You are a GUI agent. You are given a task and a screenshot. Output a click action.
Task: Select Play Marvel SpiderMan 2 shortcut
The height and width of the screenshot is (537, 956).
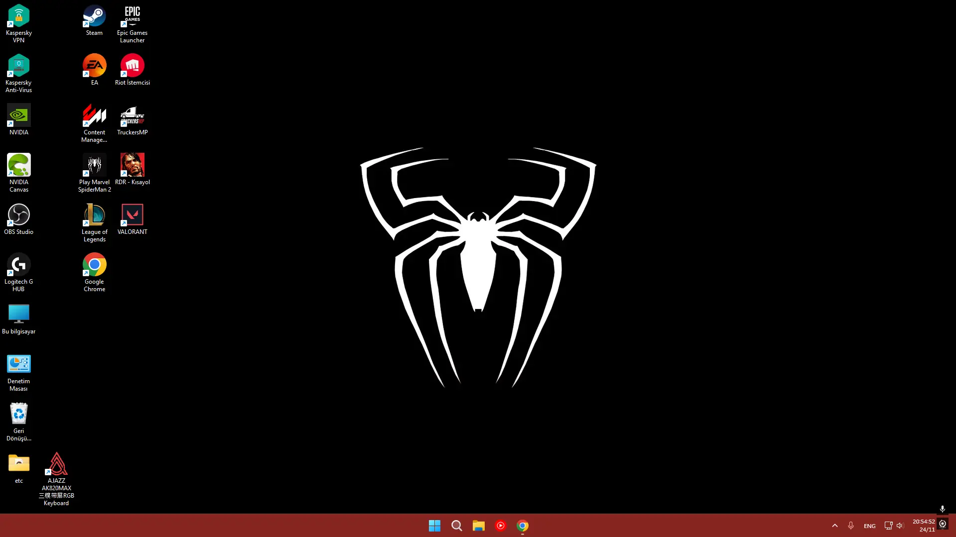[94, 173]
